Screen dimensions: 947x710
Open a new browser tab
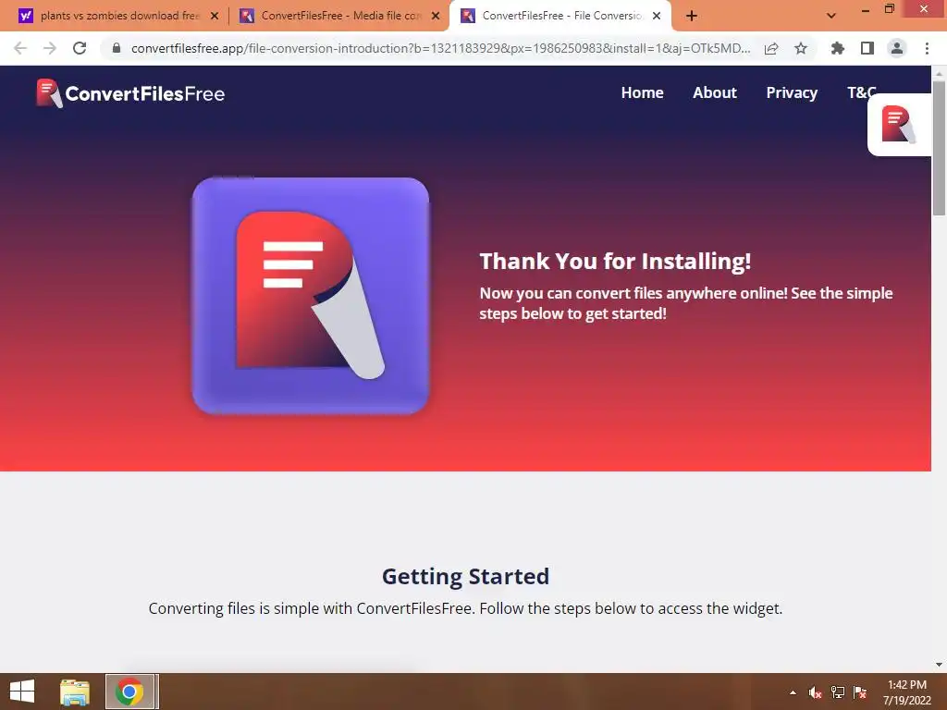pyautogui.click(x=692, y=16)
